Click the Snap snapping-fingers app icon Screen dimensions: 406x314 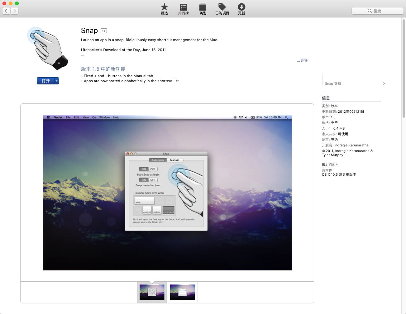click(x=48, y=48)
